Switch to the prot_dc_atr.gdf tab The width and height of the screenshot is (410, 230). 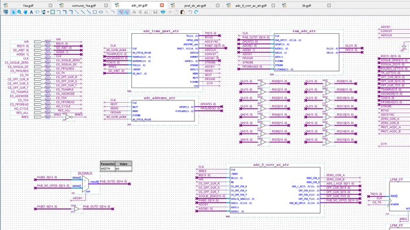[195, 5]
